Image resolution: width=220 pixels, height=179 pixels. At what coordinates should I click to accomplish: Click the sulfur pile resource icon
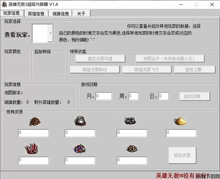[180, 121]
